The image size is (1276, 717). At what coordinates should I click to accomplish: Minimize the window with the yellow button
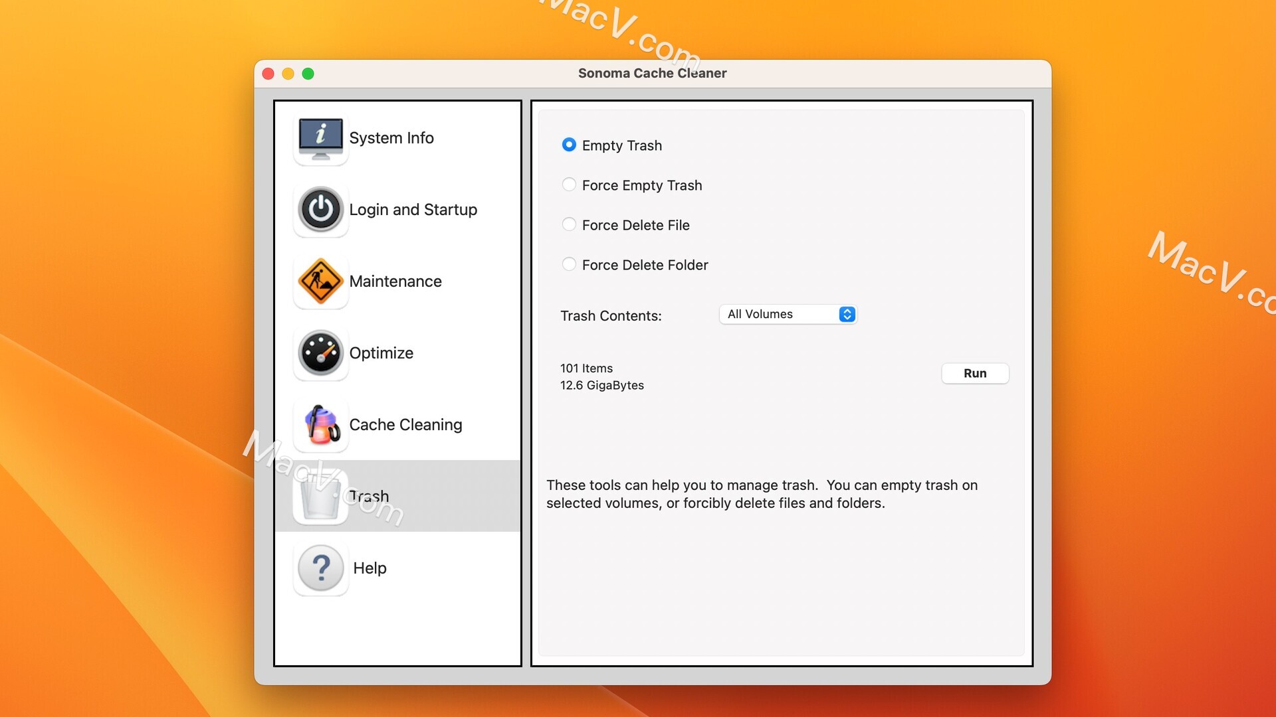(x=288, y=74)
